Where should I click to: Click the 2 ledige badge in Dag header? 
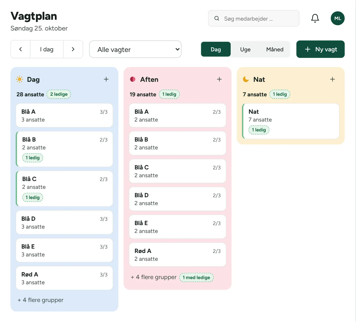[x=59, y=94]
